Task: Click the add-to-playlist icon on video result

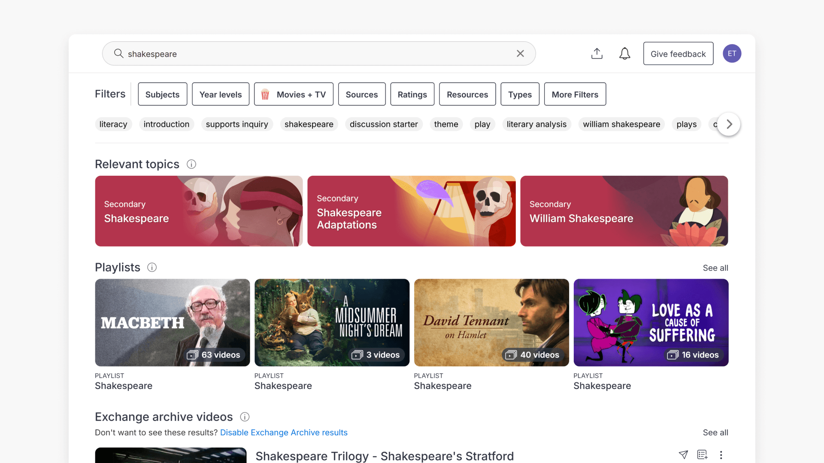Action: click(702, 455)
